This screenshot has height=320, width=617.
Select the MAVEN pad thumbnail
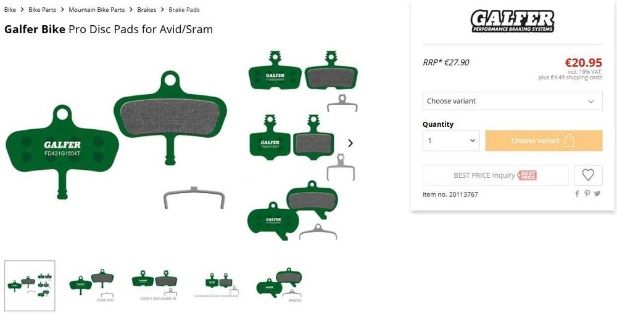coord(279,286)
